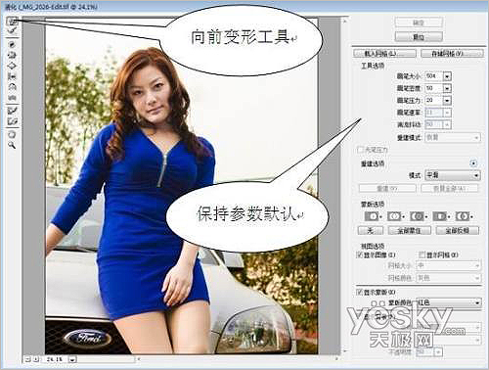Select the Turbulence tool
Image resolution: width=489 pixels, height=370 pixels.
pyautogui.click(x=13, y=97)
